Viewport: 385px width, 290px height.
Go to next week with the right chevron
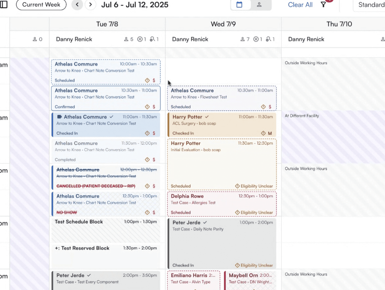tap(90, 5)
